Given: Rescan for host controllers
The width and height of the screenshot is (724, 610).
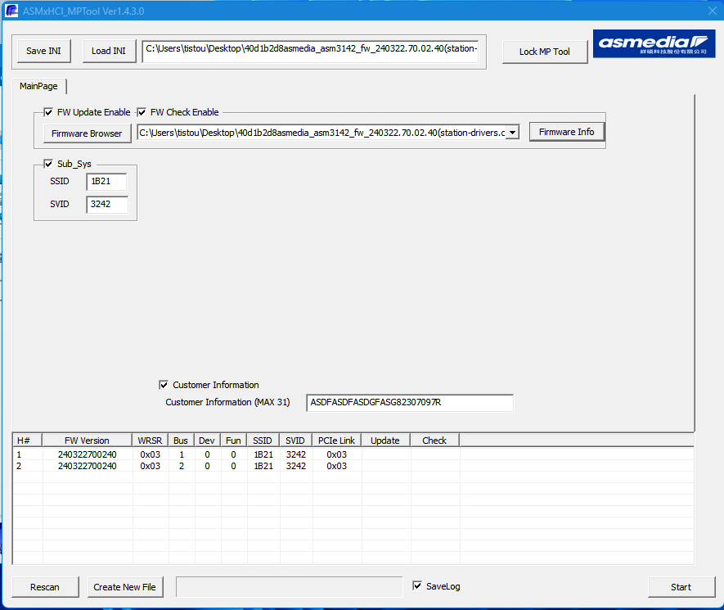Looking at the screenshot, I should point(45,587).
